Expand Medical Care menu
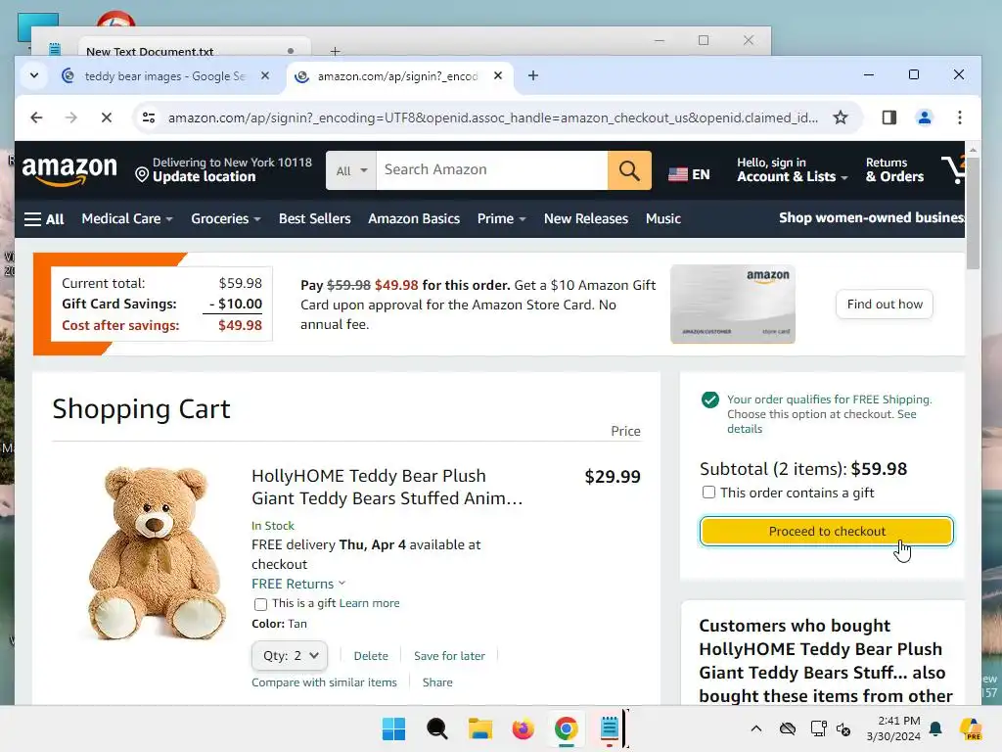Screen dimensions: 1002x752 coord(127,218)
